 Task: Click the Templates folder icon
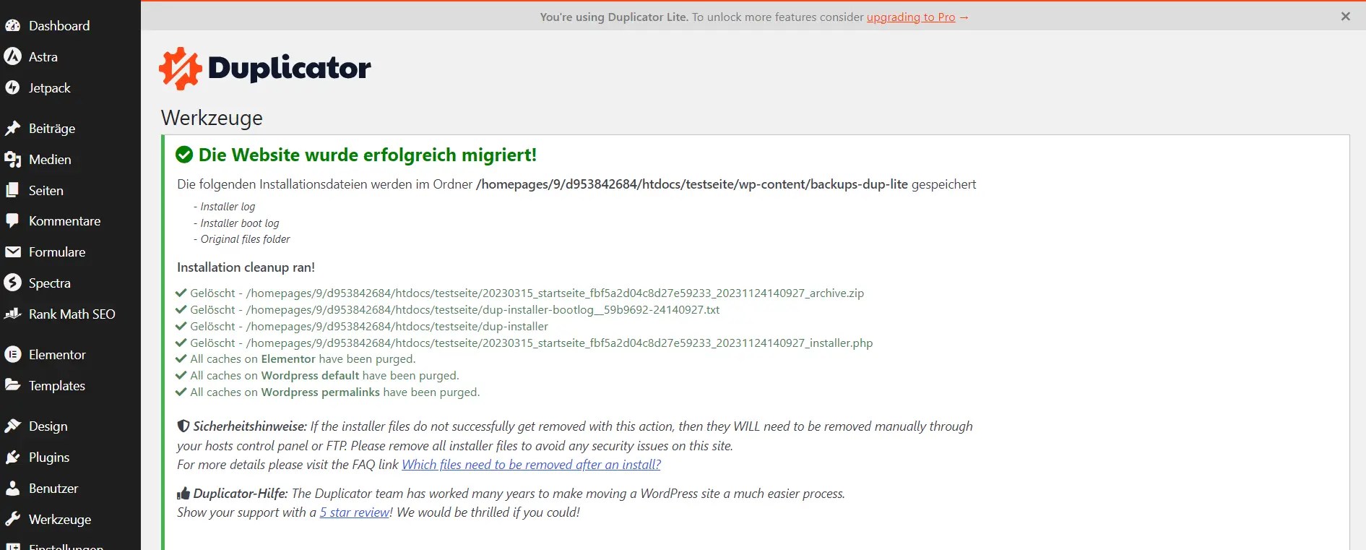click(12, 385)
